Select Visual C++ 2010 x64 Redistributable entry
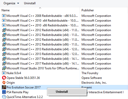This screenshot has height=99, width=128. (x=42, y=21)
